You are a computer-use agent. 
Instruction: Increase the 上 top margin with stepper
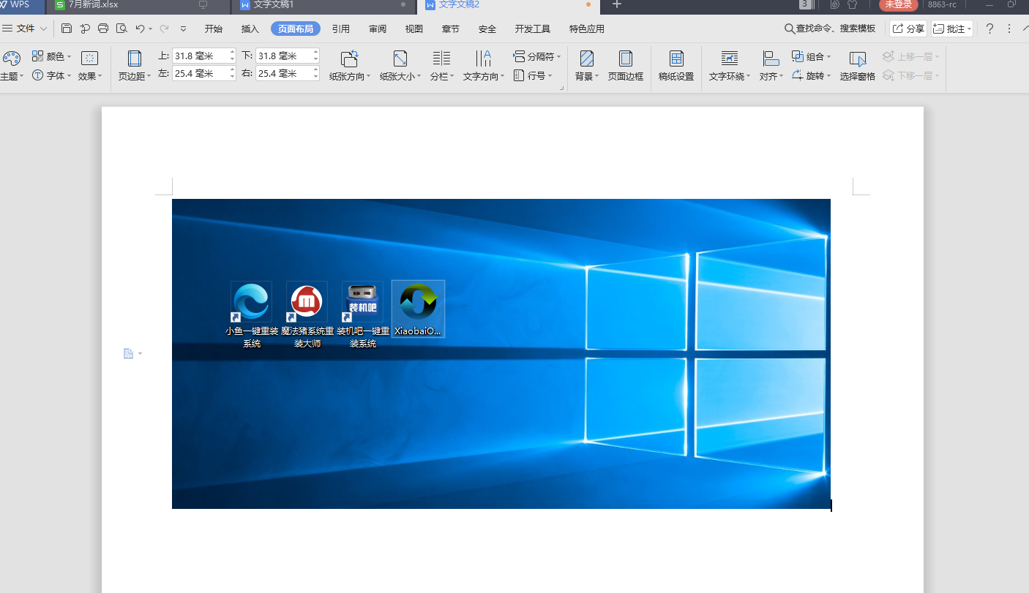[x=232, y=52]
